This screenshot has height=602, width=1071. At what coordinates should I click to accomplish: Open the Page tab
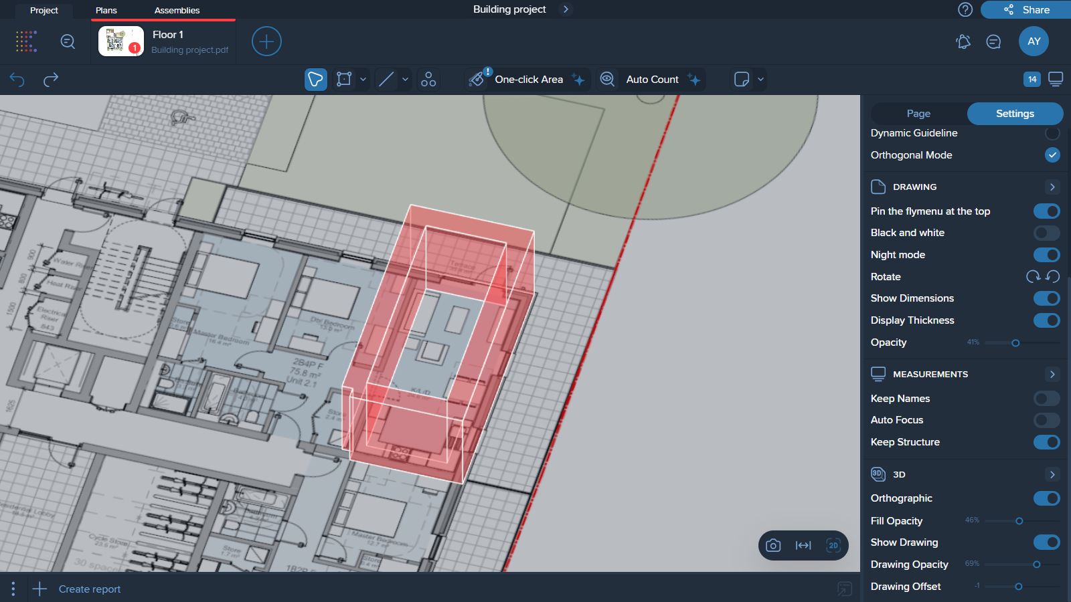918,114
